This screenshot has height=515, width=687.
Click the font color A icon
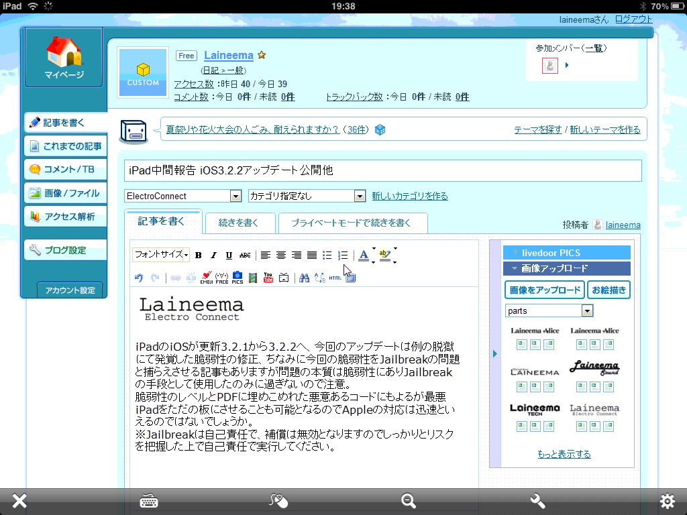[x=364, y=255]
